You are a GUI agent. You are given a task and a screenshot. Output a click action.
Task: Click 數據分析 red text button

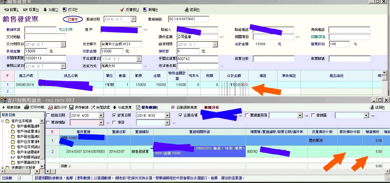pyautogui.click(x=211, y=107)
